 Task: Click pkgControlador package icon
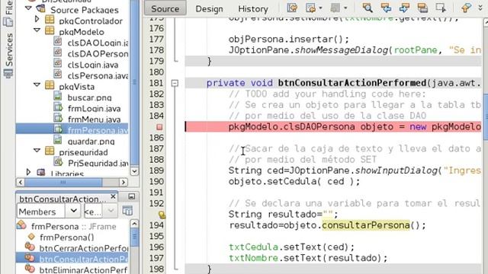50,20
